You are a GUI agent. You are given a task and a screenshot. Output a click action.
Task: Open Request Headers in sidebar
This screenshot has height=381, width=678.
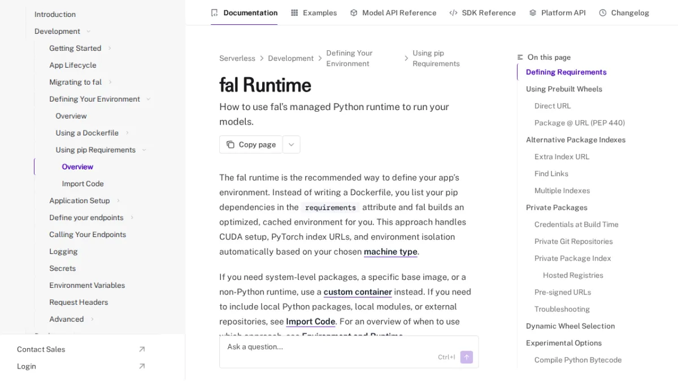[x=79, y=303]
